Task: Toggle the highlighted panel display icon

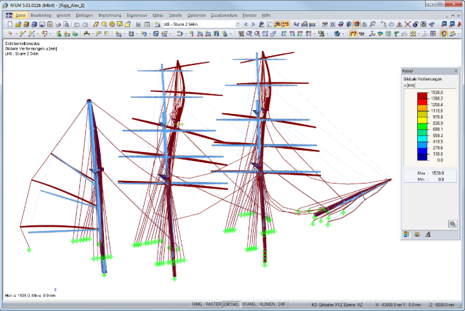Action: [444, 34]
